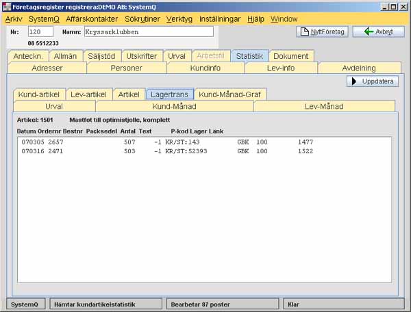Screen dimensions: 411x312
Task: Open the Affärskontakter menu
Action: [92, 19]
